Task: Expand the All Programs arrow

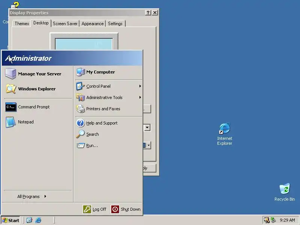Action: pos(45,196)
